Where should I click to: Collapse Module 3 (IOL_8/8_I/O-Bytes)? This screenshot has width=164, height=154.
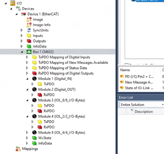point(27,101)
